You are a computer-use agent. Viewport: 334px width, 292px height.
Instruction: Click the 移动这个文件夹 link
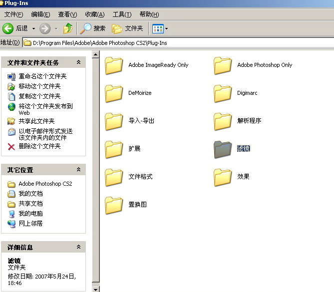pyautogui.click(x=39, y=86)
